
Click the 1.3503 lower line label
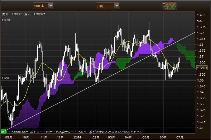6,78
